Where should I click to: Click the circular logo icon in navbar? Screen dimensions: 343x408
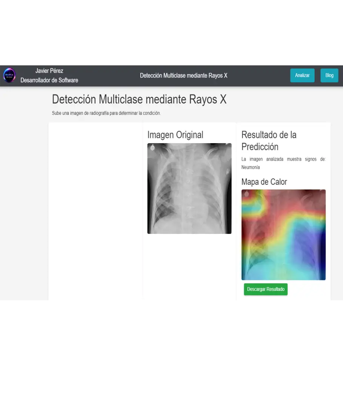(9, 76)
